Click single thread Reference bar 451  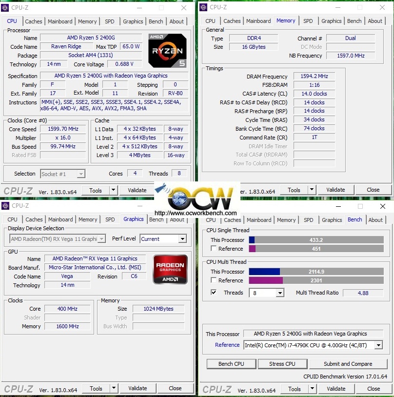pyautogui.click(x=316, y=249)
